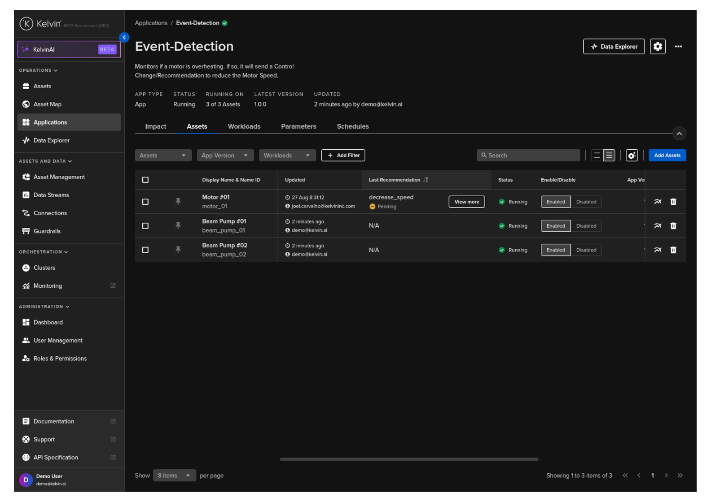Click the Kelvin logo icon
Image resolution: width=711 pixels, height=502 pixels.
(x=26, y=23)
